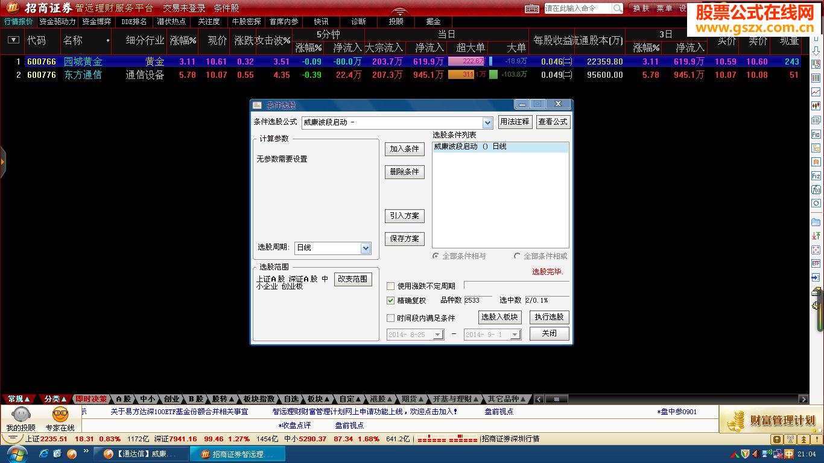Open the 【通达信】威廉 taskbar browser window
The width and height of the screenshot is (824, 463).
tap(140, 454)
